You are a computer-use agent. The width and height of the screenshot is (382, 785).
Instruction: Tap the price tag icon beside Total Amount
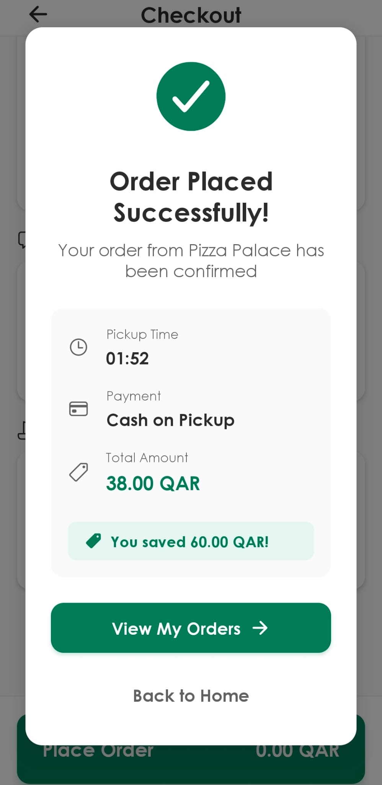78,472
